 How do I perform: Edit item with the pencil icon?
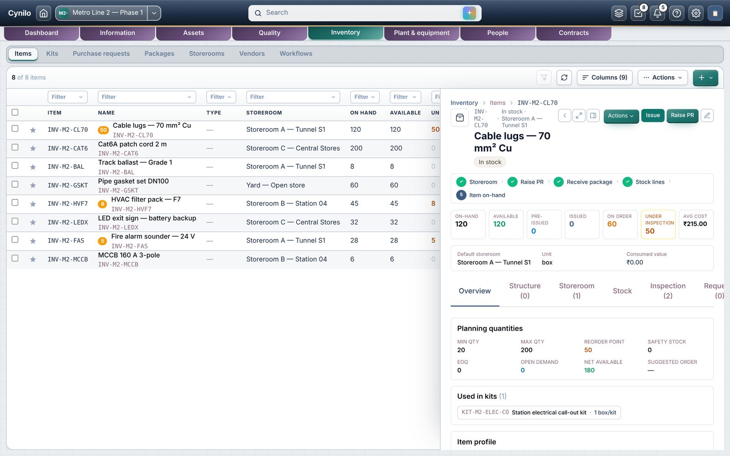(x=707, y=116)
